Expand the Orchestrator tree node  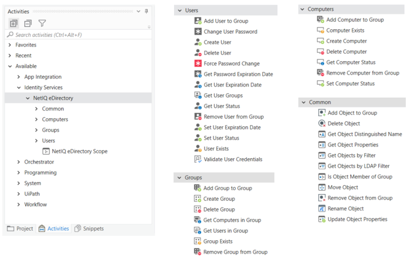(19, 162)
